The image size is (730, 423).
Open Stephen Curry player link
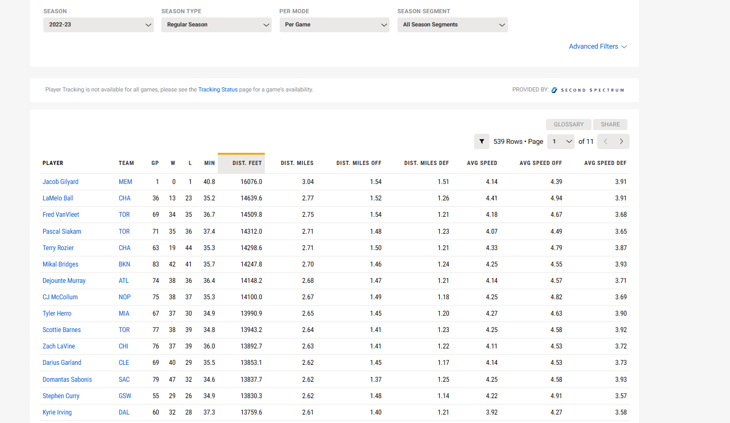tap(61, 396)
